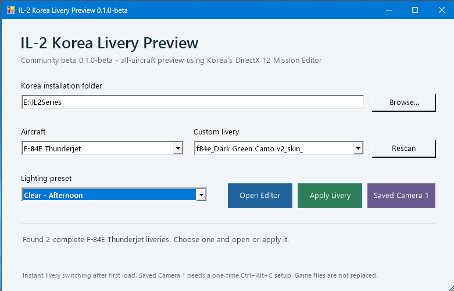The height and width of the screenshot is (291, 454).
Task: Click the 'Korea installation folder' label
Action: click(x=62, y=86)
